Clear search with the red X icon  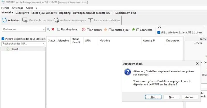click(53, 29)
